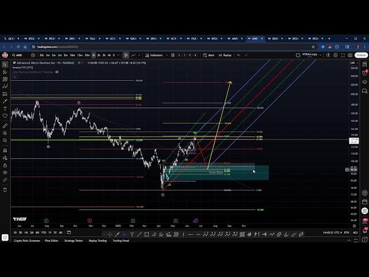Switch to the TSLA browser tab

[x=92, y=39]
